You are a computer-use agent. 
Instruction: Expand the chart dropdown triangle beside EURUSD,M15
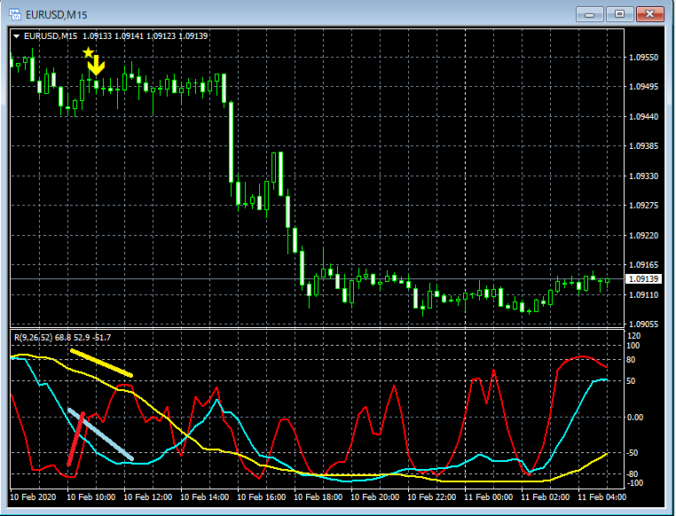(x=16, y=36)
